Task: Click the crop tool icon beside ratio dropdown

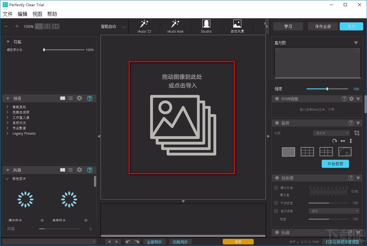Action: [357, 133]
